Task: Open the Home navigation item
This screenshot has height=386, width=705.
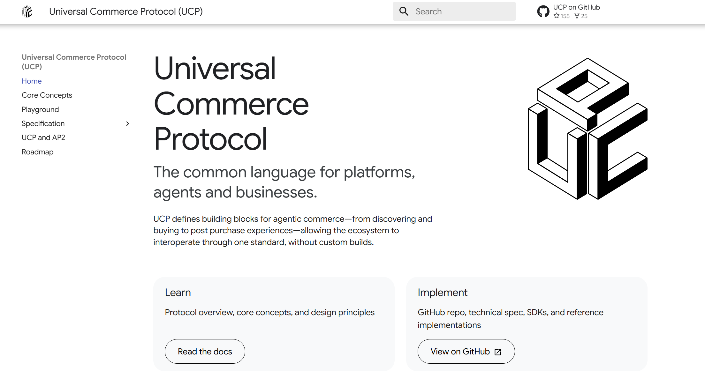Action: tap(32, 81)
